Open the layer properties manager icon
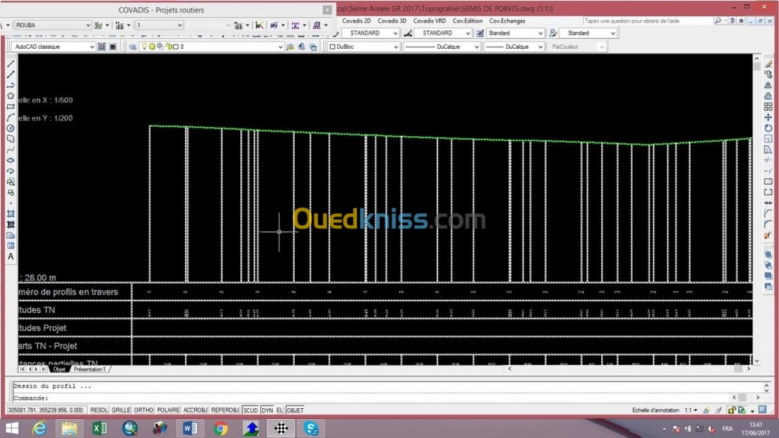The image size is (779, 438). click(x=132, y=47)
